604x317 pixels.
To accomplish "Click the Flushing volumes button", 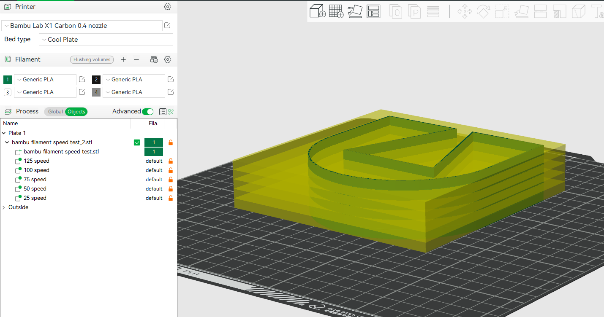I will tap(92, 59).
